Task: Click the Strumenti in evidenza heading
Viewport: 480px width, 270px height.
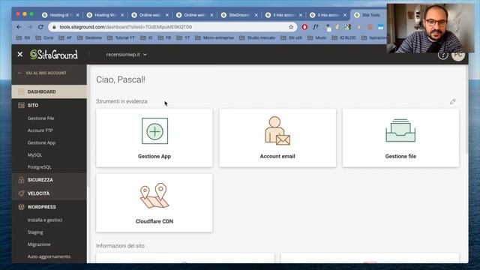Action: click(x=121, y=101)
